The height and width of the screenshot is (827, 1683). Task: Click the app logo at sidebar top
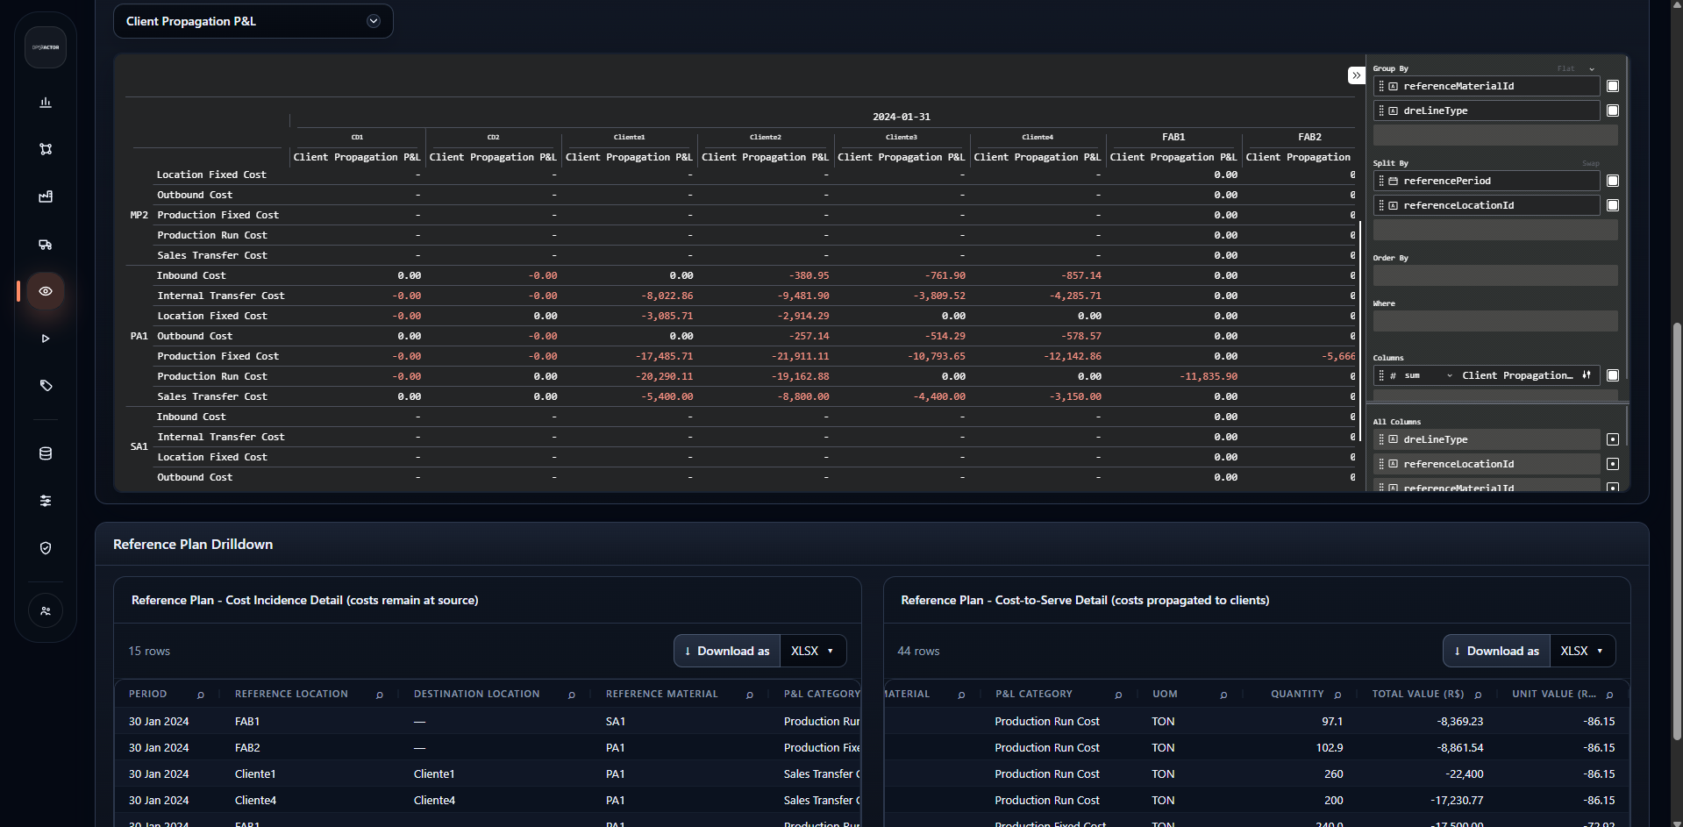coord(46,47)
